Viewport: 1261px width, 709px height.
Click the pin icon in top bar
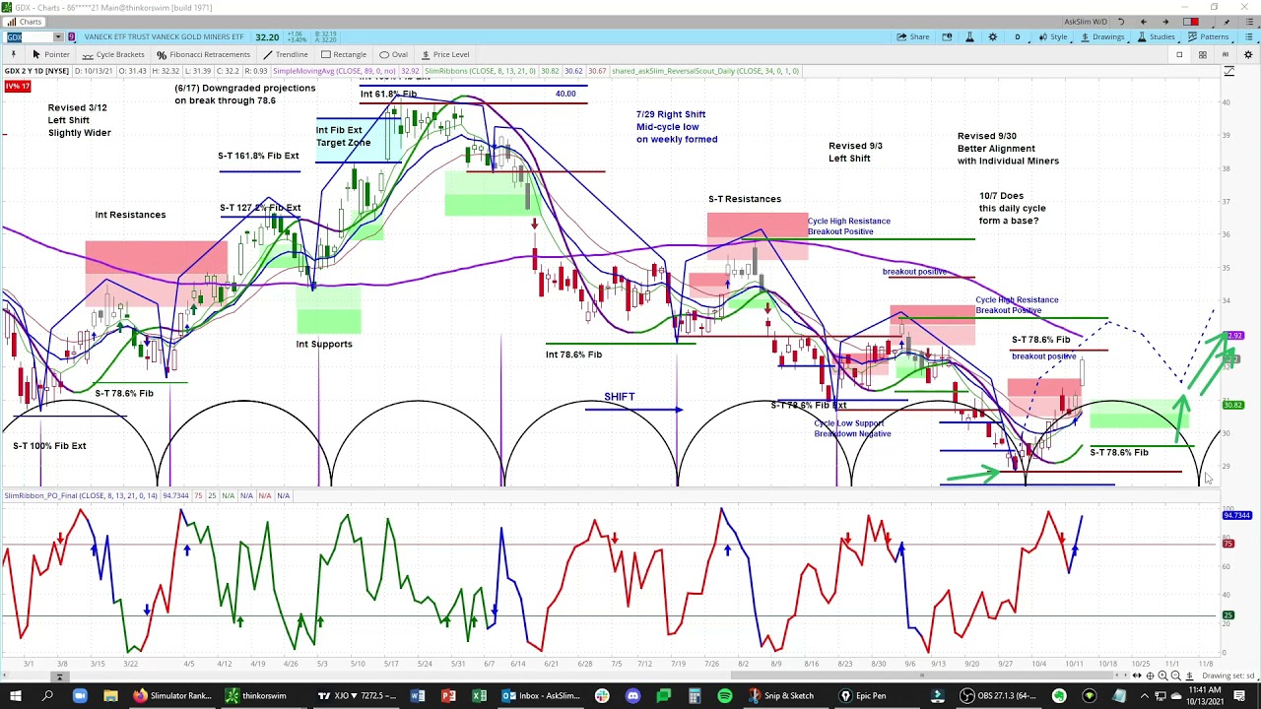click(x=1228, y=22)
